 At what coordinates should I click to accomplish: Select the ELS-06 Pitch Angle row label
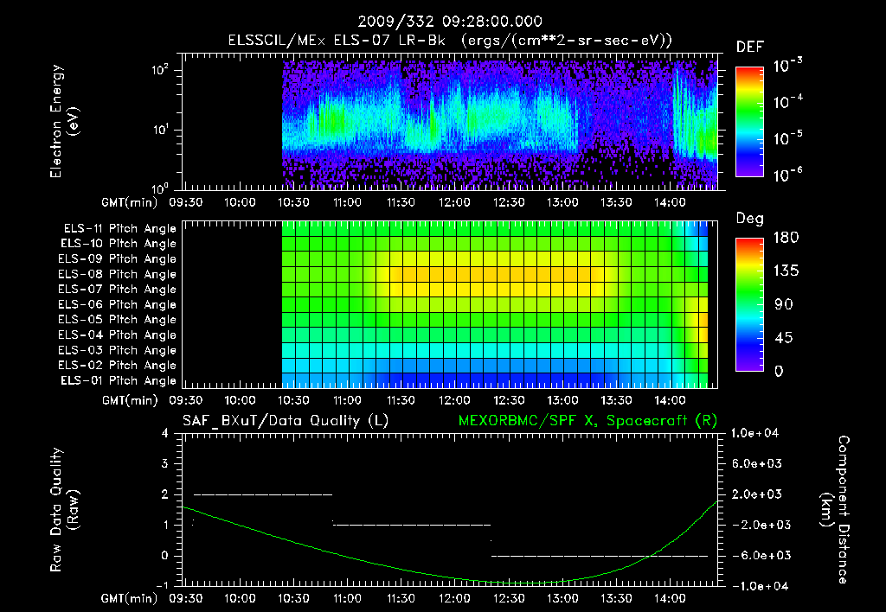click(117, 305)
